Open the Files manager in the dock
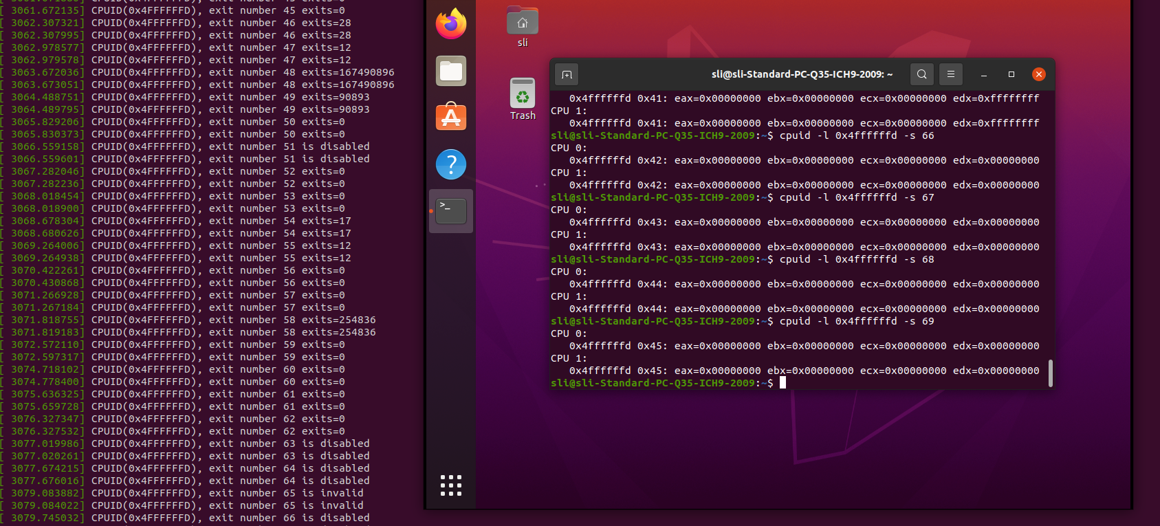1160x526 pixels. pos(451,71)
